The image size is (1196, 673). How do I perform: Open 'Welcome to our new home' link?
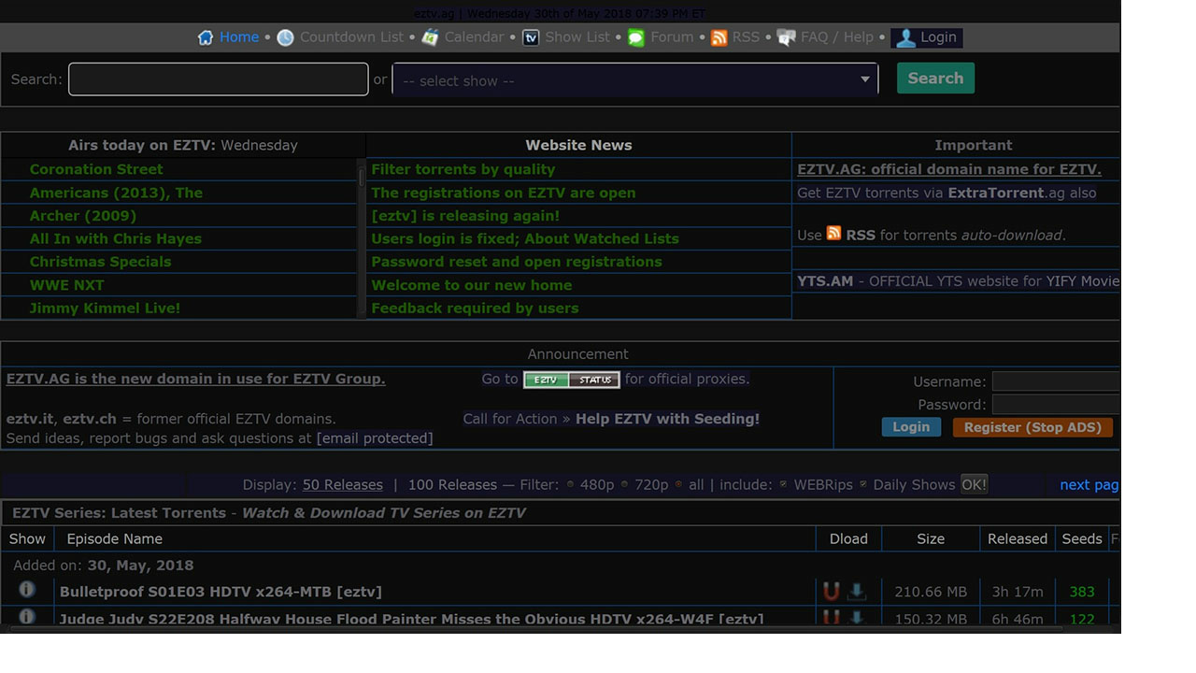coord(472,285)
